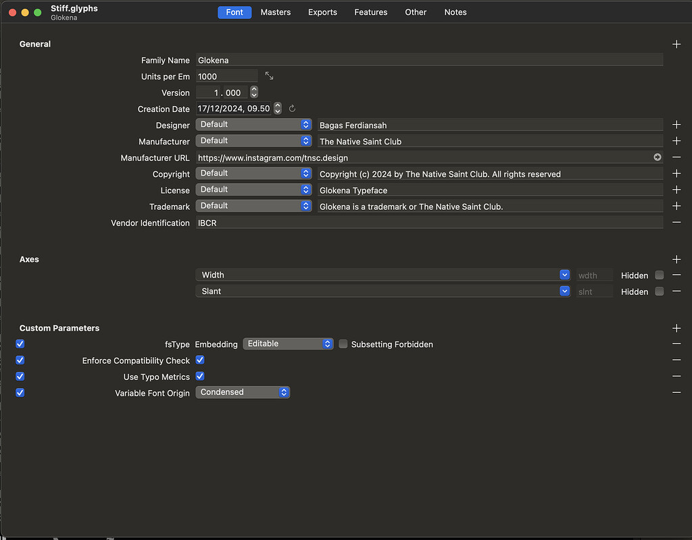Image resolution: width=692 pixels, height=540 pixels.
Task: Remove the Width axis
Action: pos(676,275)
